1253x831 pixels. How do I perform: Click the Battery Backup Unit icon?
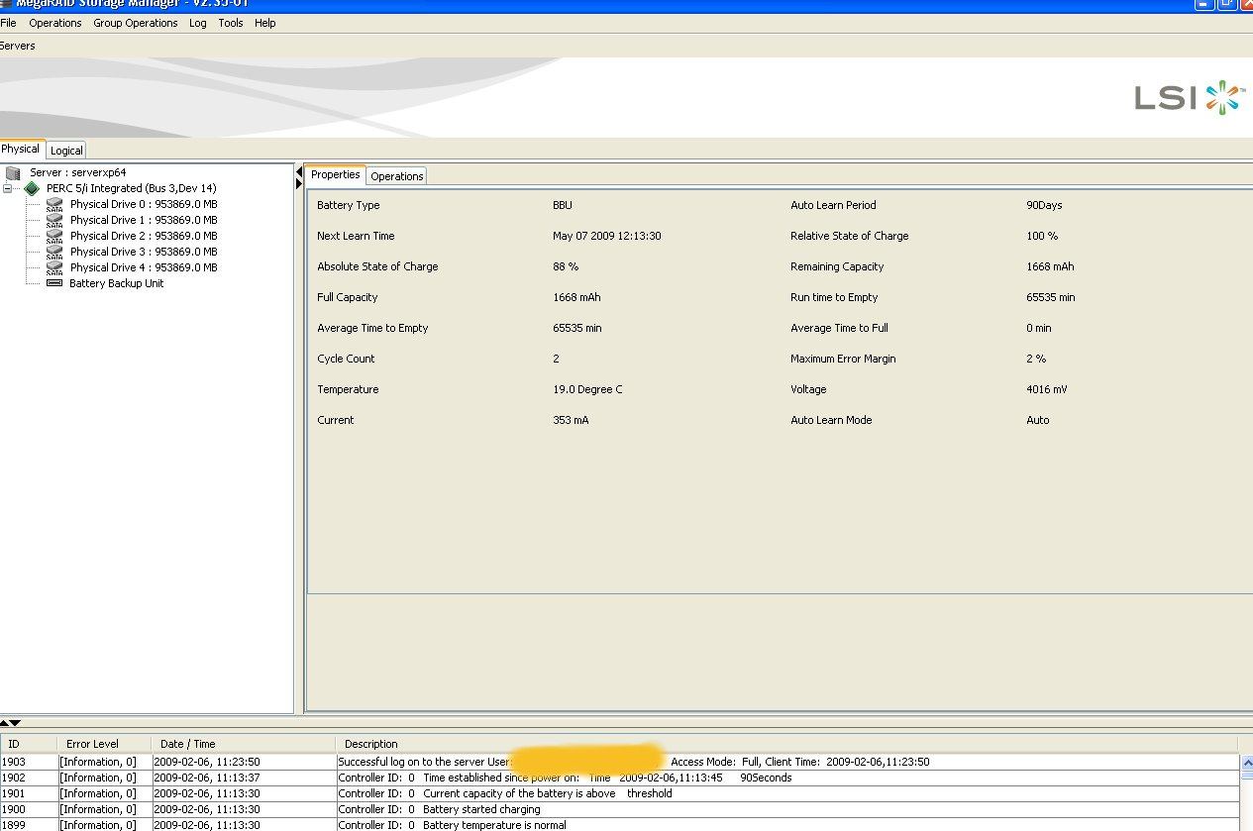[x=54, y=283]
